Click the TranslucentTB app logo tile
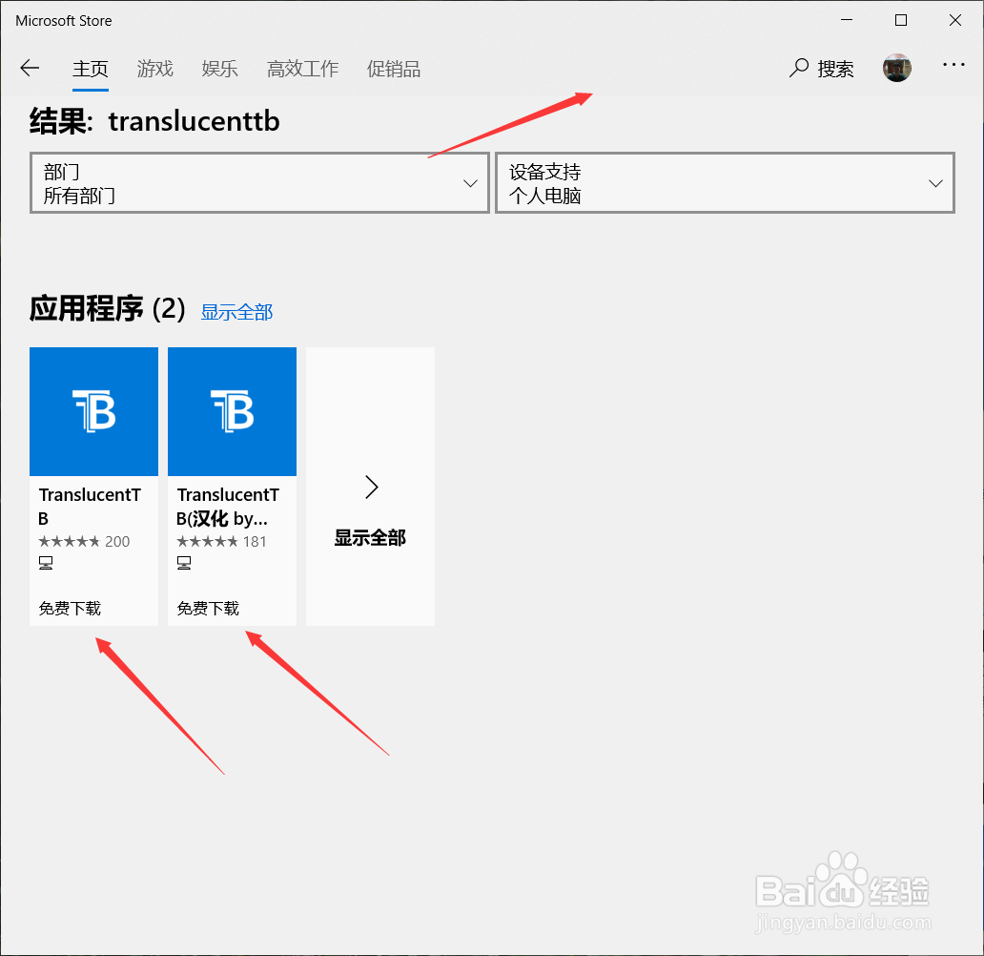Image resolution: width=984 pixels, height=956 pixels. [x=94, y=411]
